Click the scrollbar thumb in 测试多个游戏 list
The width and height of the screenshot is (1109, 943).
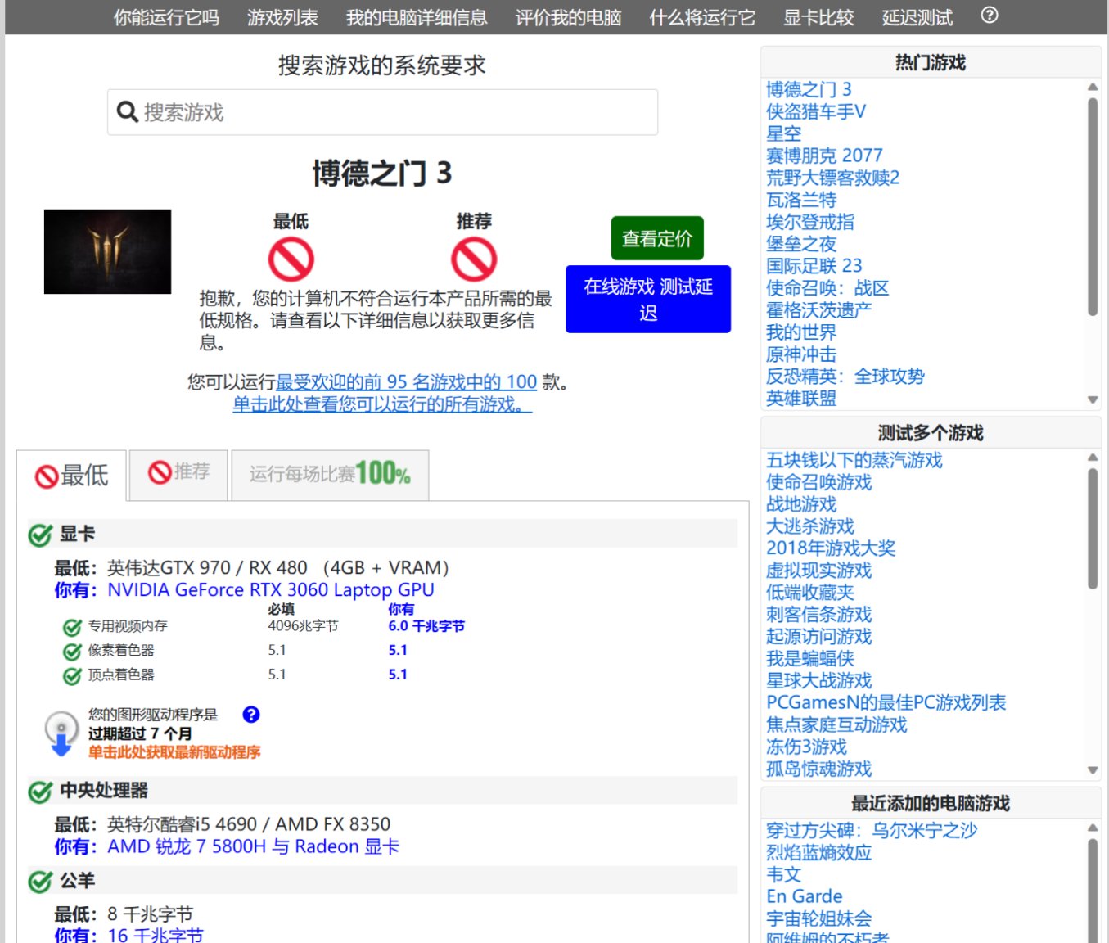pos(1093,529)
